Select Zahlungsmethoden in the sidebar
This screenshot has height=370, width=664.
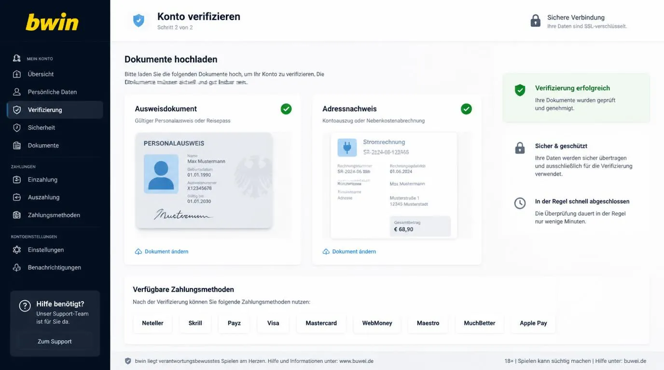(55, 215)
